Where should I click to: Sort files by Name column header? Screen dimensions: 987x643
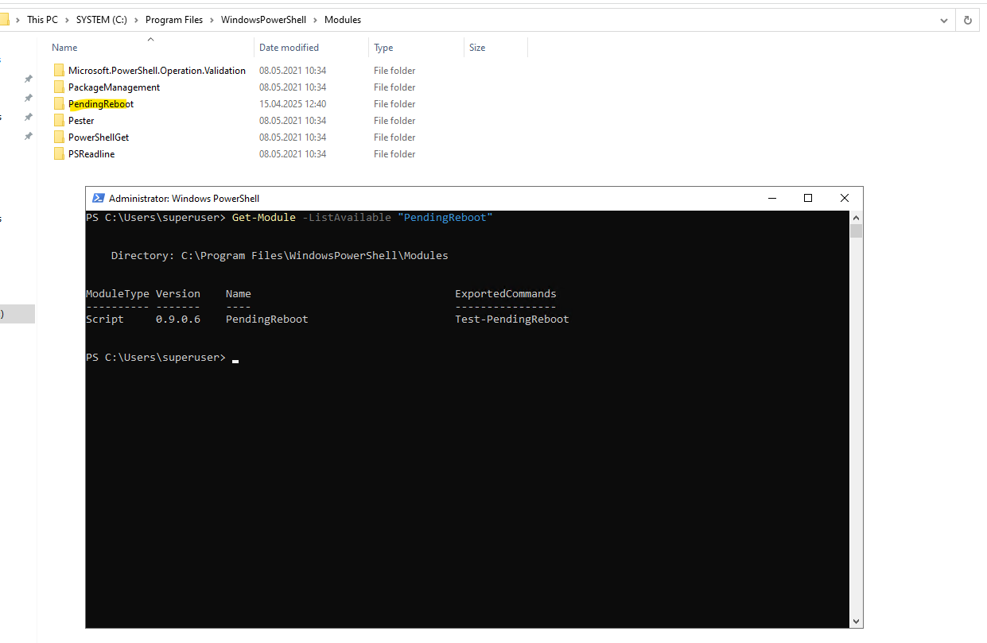coord(65,48)
